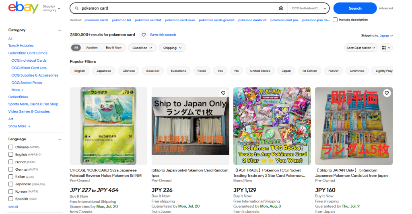Select the All category link
Image resolution: width=412 pixels, height=214 pixels.
coord(10,39)
